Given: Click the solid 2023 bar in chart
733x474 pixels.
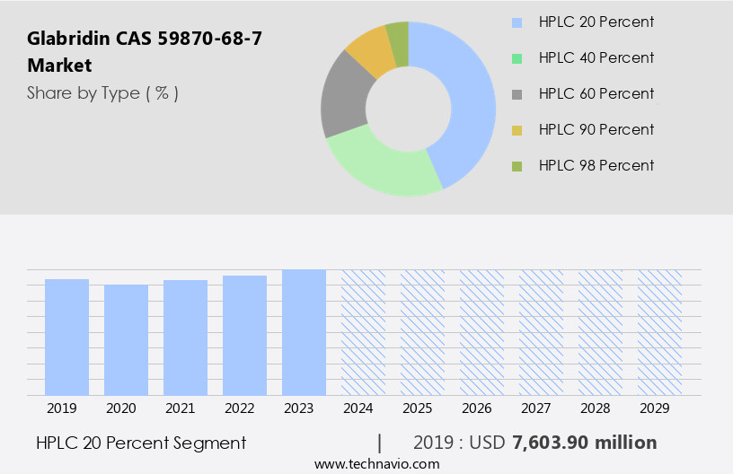Looking at the screenshot, I should tap(304, 332).
